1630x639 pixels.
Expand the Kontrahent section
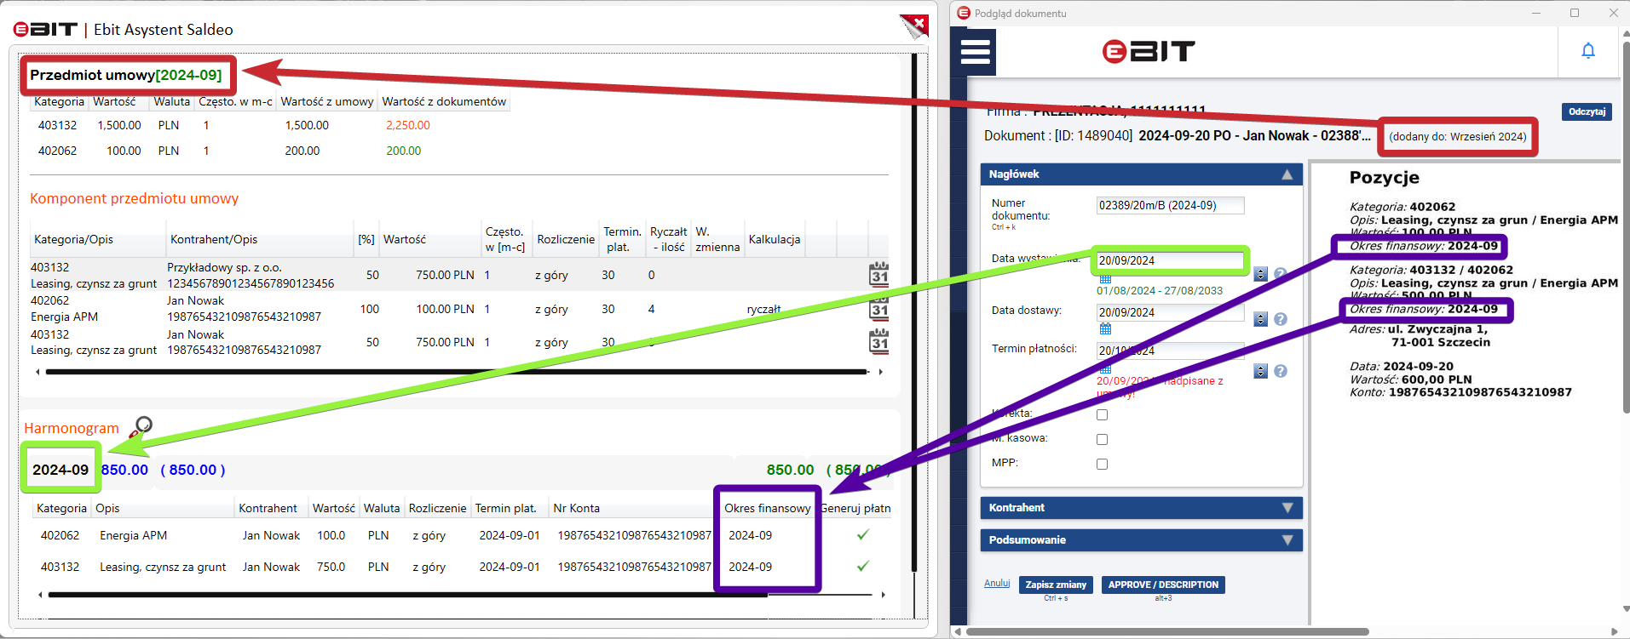(x=1287, y=508)
